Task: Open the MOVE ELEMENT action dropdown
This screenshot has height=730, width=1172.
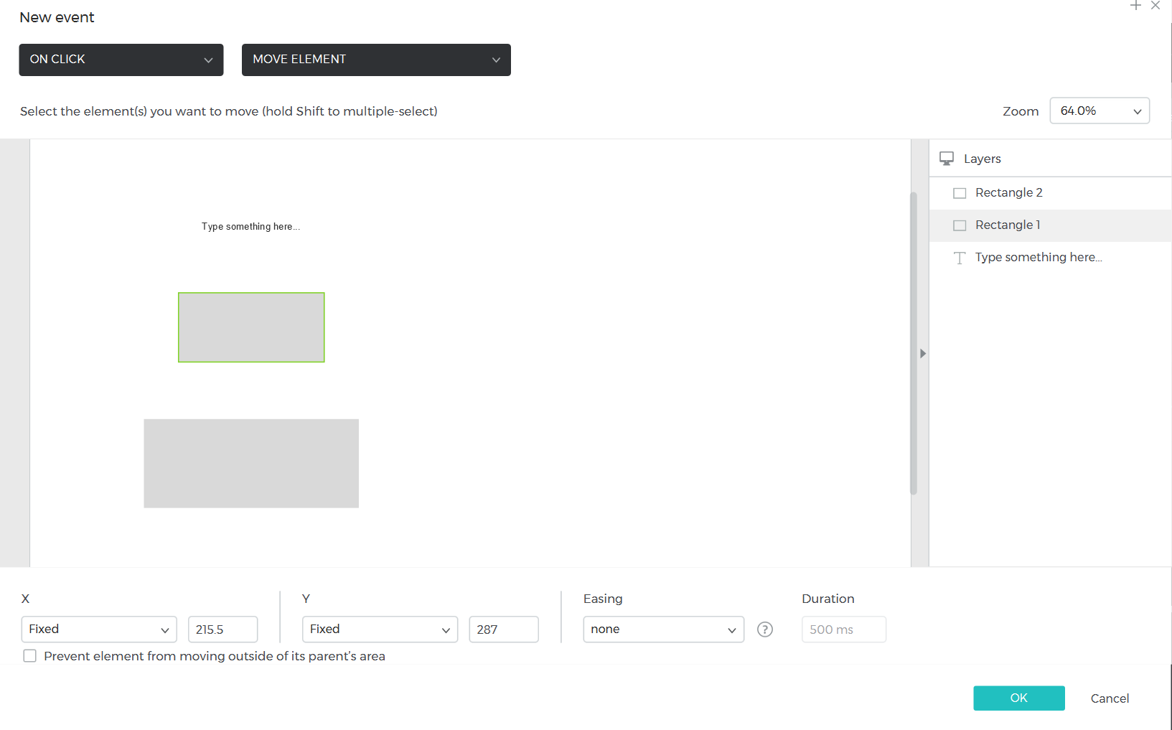Action: (x=376, y=60)
